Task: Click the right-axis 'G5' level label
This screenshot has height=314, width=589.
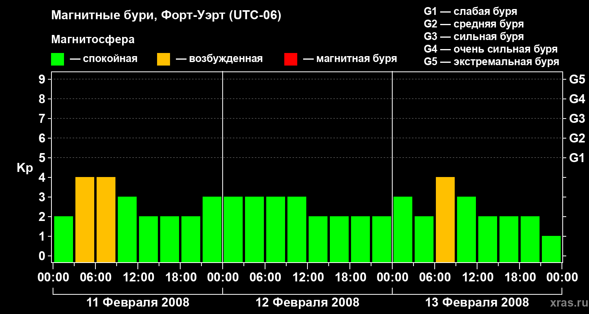Action: click(577, 79)
